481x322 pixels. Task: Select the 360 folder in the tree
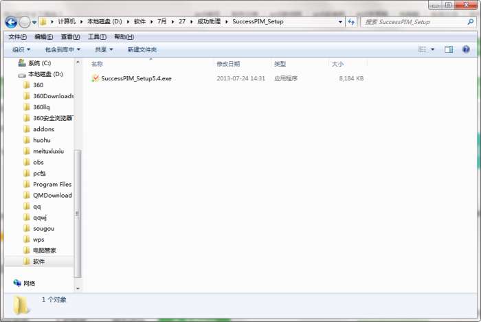coord(38,85)
